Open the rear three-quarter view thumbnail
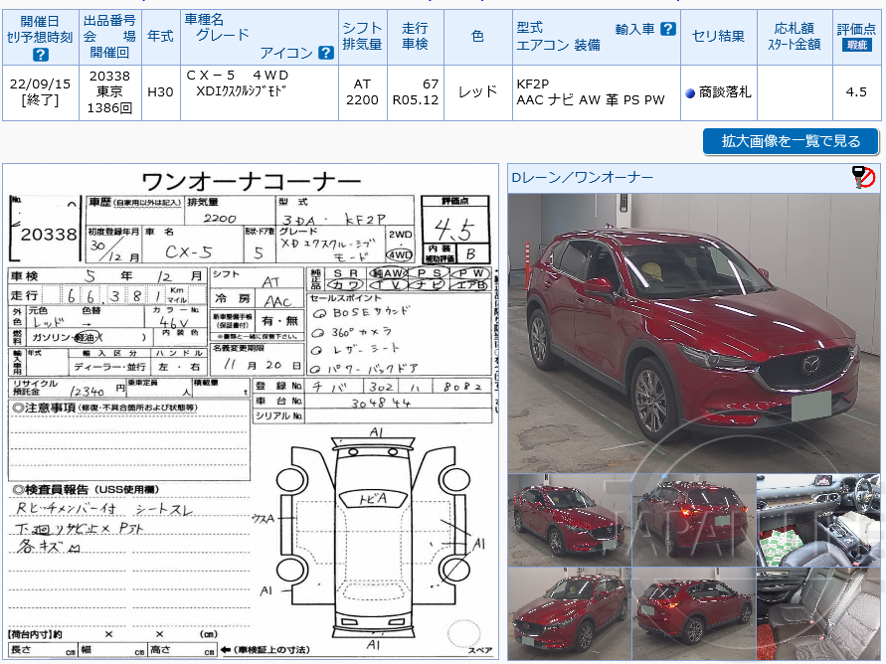This screenshot has width=886, height=664. [x=695, y=613]
